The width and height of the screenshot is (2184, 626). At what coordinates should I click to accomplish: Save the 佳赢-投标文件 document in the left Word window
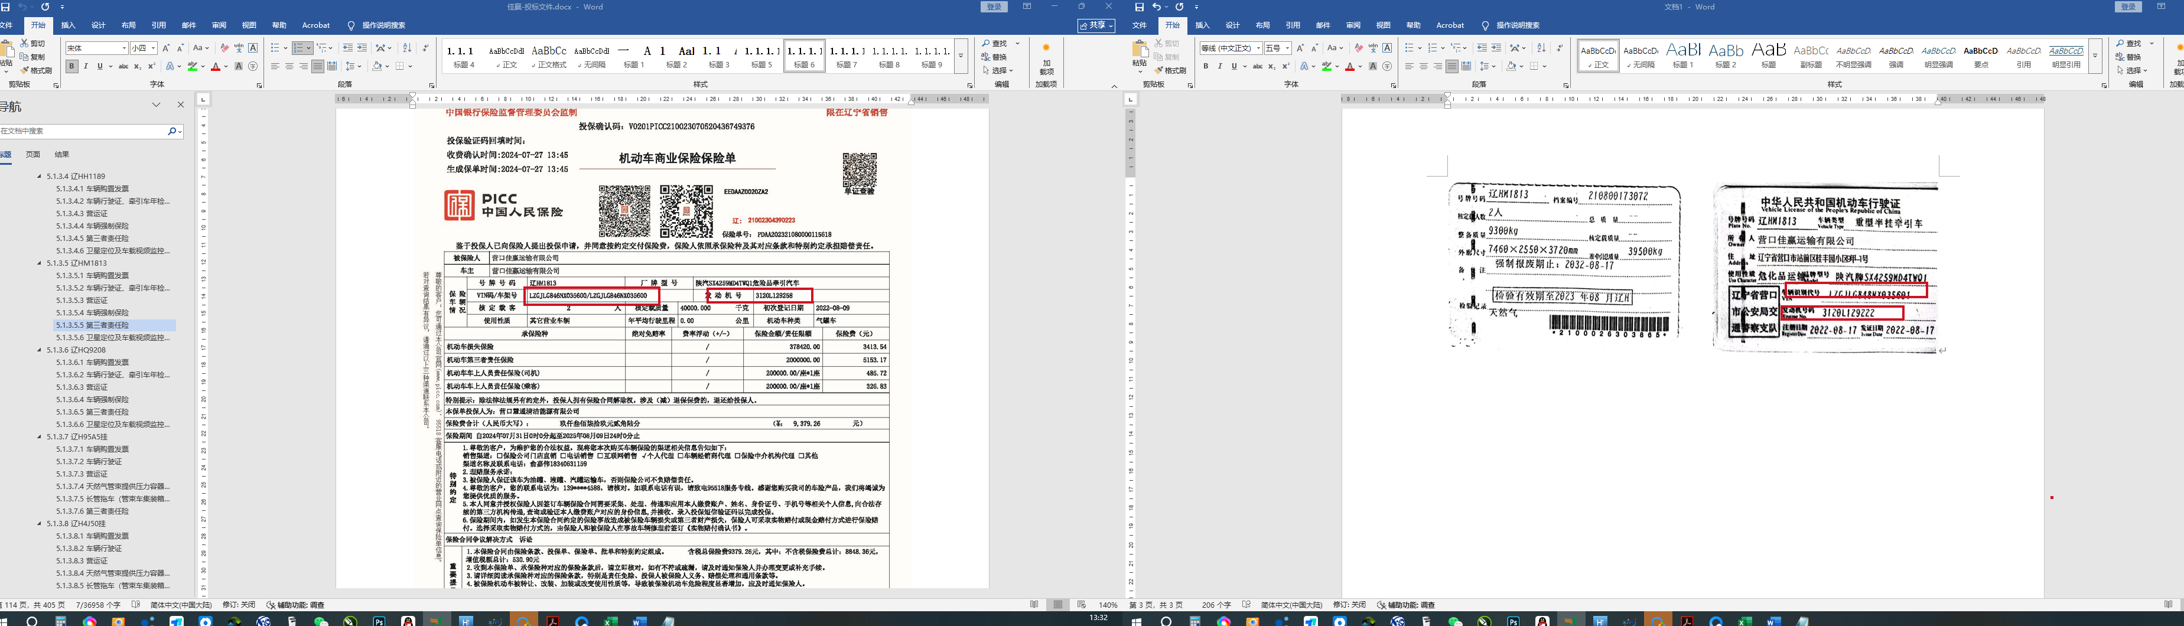click(x=5, y=6)
